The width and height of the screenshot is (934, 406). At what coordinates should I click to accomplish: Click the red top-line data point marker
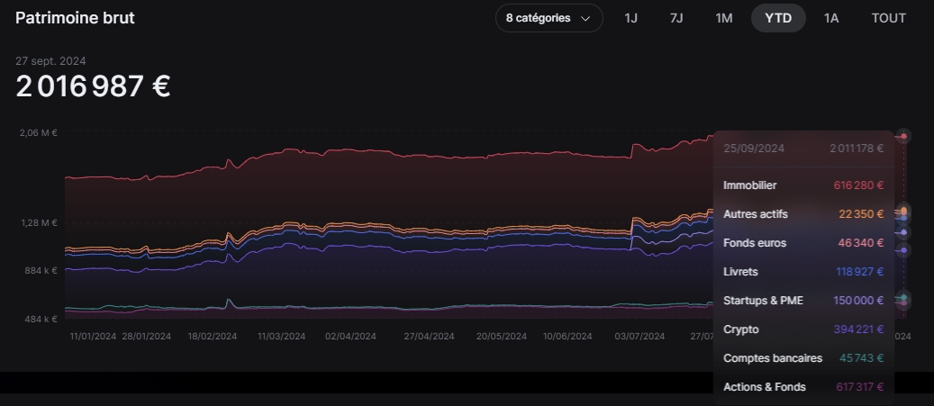pyautogui.click(x=903, y=136)
